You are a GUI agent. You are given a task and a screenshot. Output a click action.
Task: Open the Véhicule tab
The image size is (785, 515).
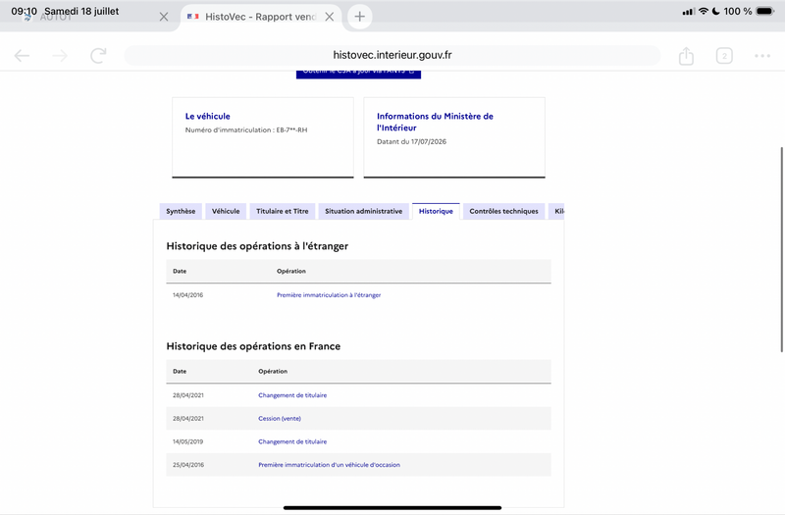(226, 211)
